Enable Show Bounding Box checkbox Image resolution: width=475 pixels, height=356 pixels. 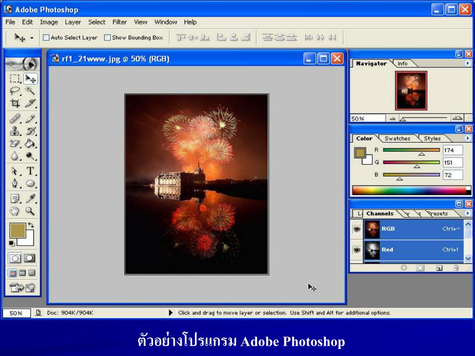click(x=107, y=38)
